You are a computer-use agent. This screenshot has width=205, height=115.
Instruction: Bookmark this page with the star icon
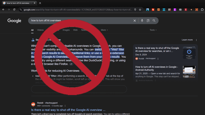pyautogui.click(x=140, y=9)
